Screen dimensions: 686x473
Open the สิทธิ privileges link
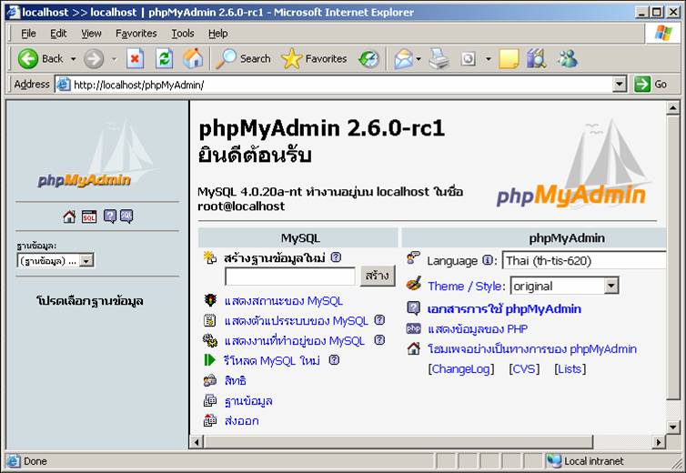tap(236, 381)
